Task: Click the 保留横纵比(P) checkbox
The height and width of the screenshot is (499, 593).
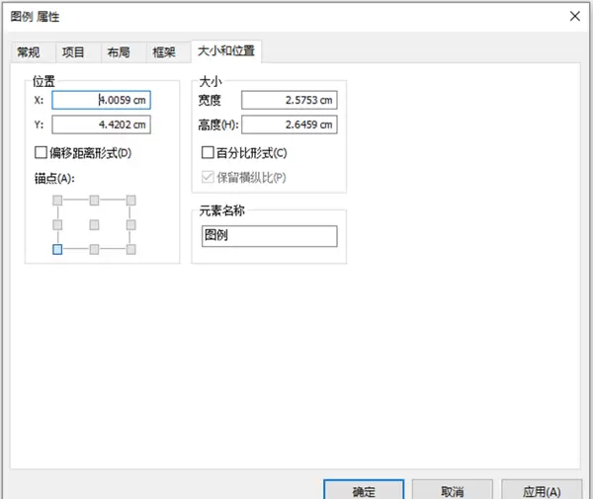Action: [208, 177]
